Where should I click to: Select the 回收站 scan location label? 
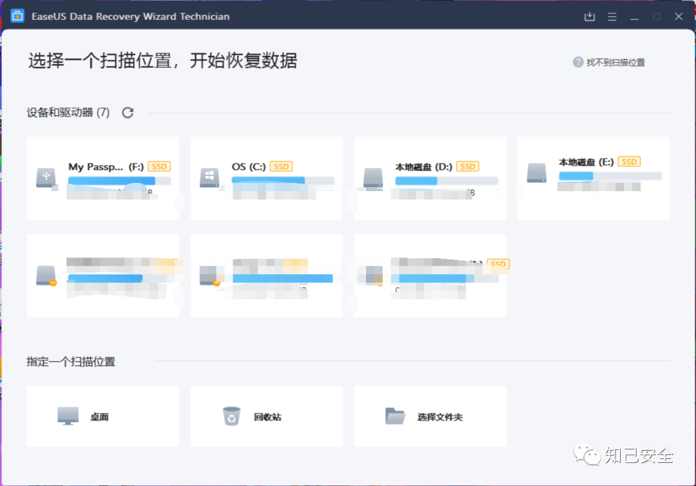[267, 417]
